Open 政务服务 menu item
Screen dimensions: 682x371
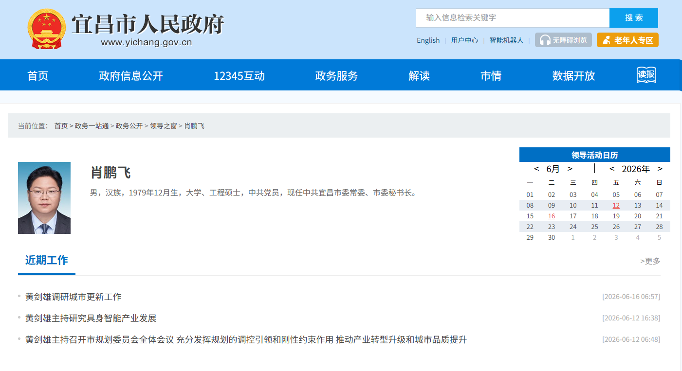pos(336,76)
